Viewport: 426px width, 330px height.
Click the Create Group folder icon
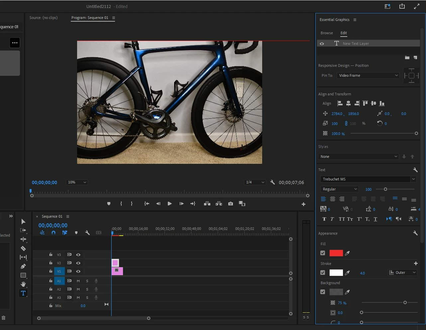[x=407, y=57]
